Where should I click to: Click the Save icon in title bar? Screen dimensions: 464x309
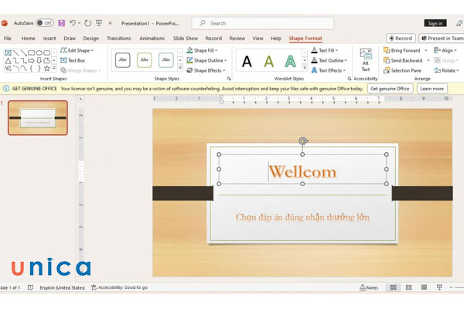click(62, 23)
